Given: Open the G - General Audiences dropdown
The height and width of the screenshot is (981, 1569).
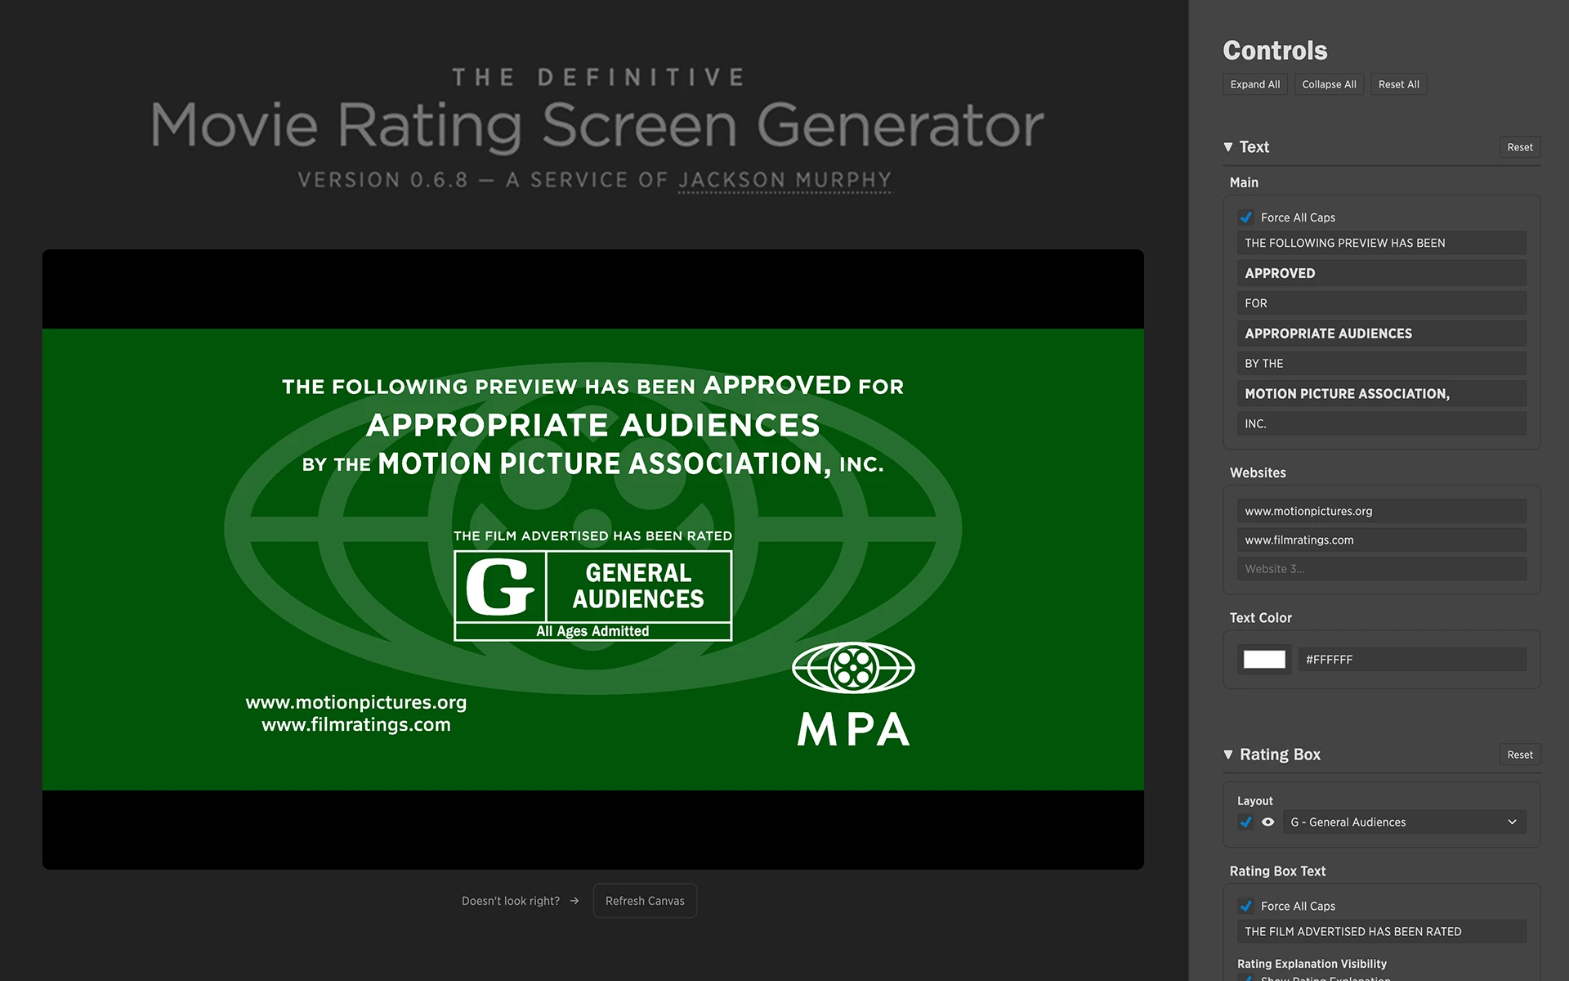Looking at the screenshot, I should 1403,822.
